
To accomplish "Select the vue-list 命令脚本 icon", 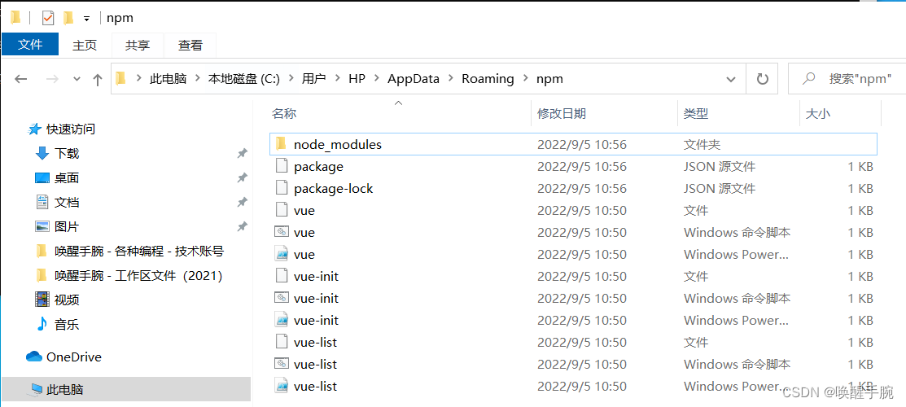I will point(282,364).
